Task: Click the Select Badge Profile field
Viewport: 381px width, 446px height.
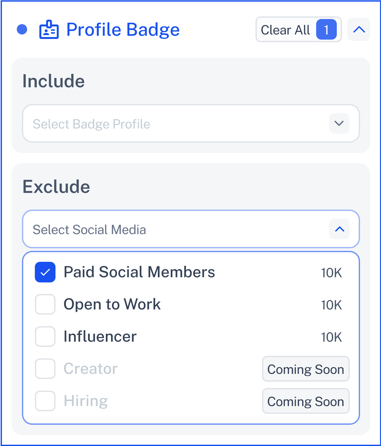Action: [x=191, y=123]
